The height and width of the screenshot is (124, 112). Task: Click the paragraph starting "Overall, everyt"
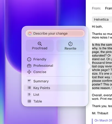[102, 97]
